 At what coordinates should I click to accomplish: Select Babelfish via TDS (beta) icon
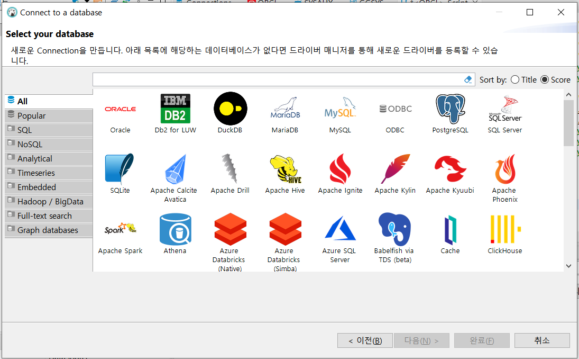point(395,229)
